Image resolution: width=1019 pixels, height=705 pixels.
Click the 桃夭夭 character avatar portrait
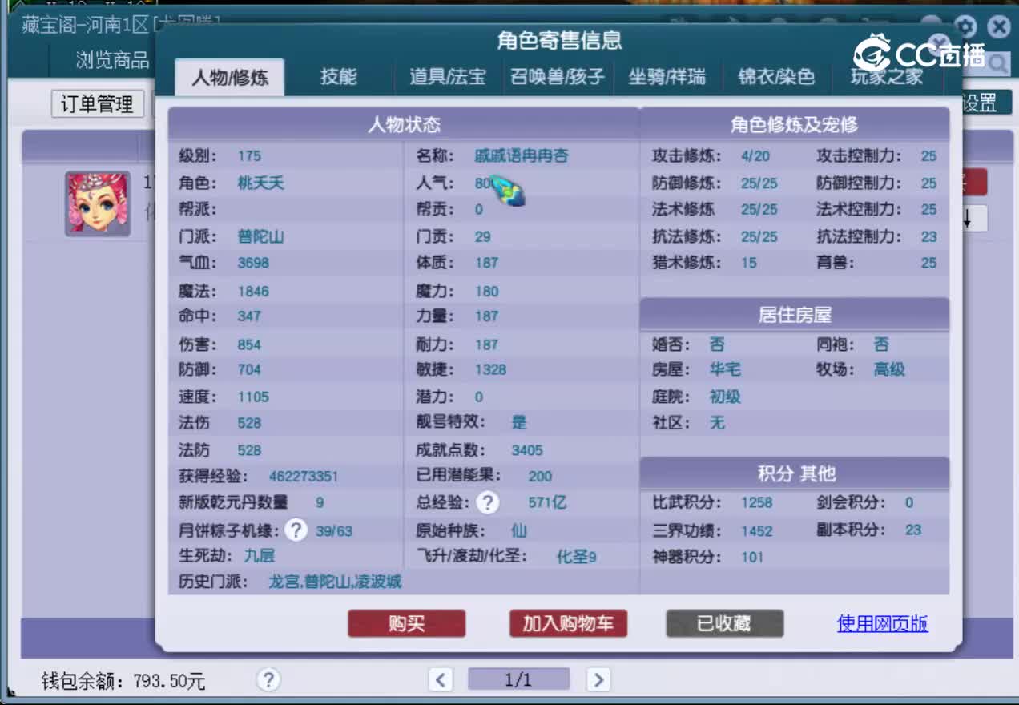[99, 203]
